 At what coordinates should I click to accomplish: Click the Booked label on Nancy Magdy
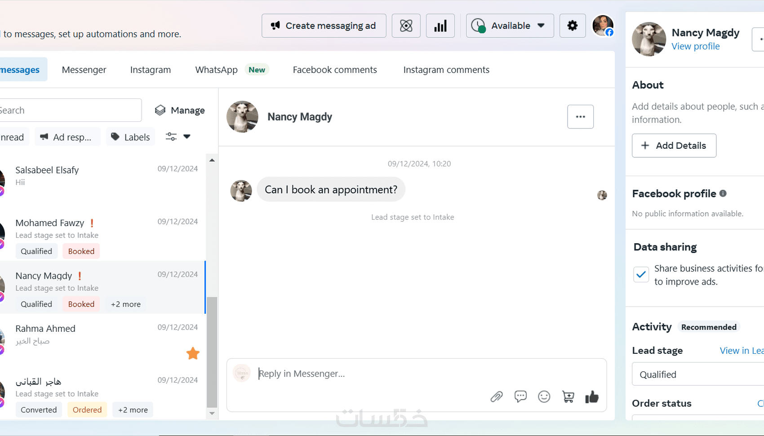point(81,304)
